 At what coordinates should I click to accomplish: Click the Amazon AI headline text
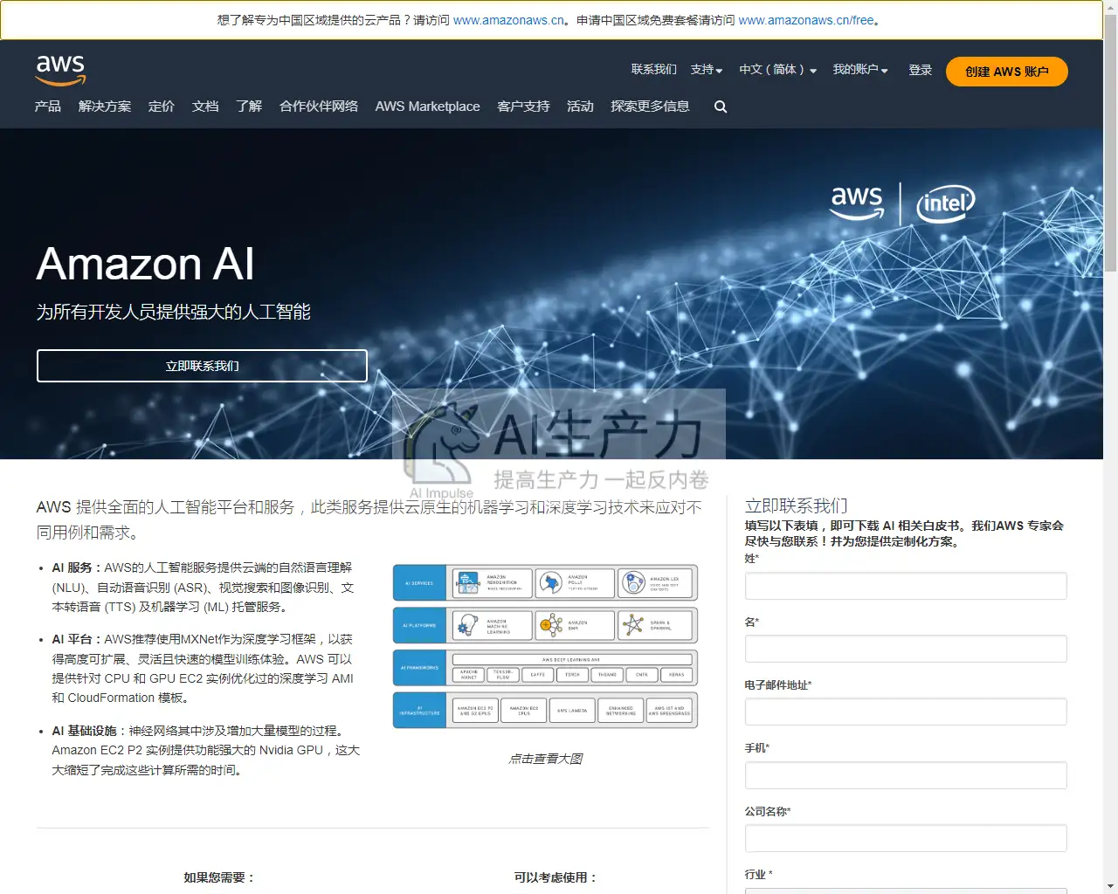[x=145, y=264]
